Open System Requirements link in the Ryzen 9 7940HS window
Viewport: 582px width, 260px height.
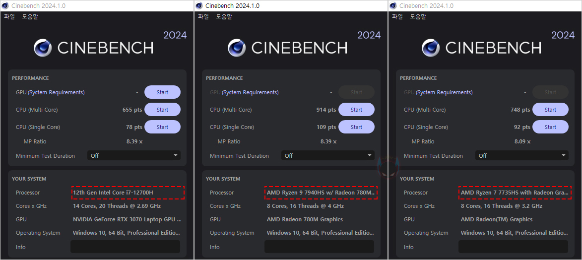[x=250, y=92]
